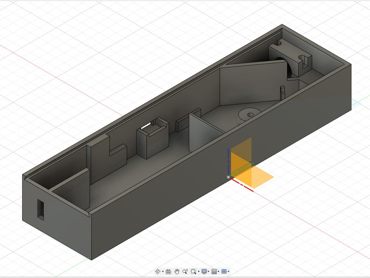Select the white origin point
This screenshot has width=370, height=278.
(228, 177)
